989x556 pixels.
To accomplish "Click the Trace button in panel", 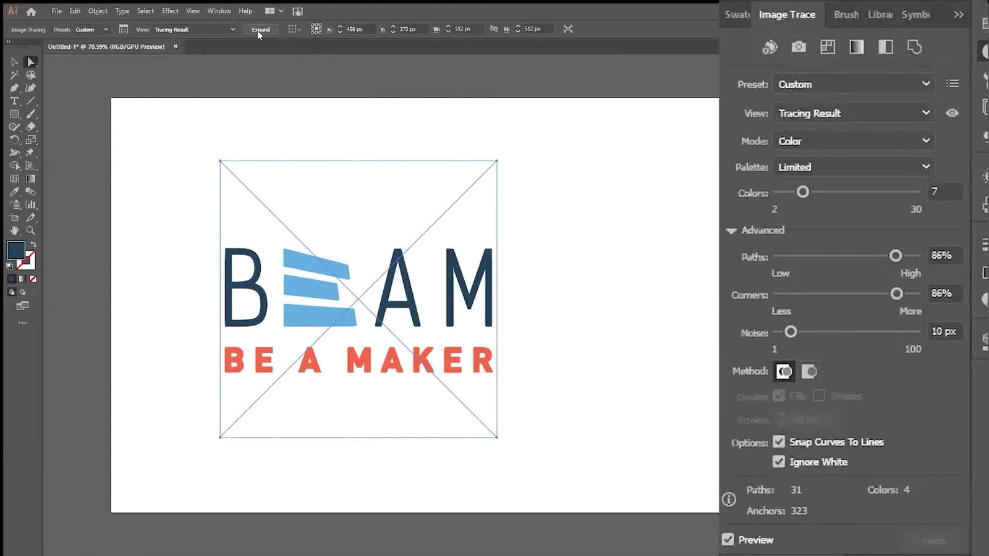I will (x=934, y=541).
